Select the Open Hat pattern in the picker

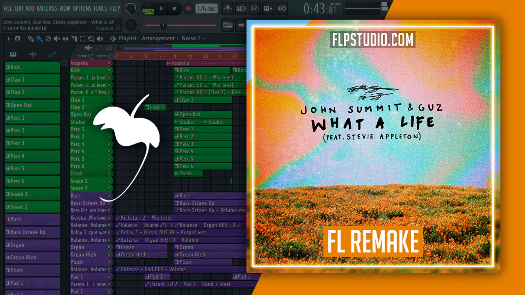[x=32, y=105]
